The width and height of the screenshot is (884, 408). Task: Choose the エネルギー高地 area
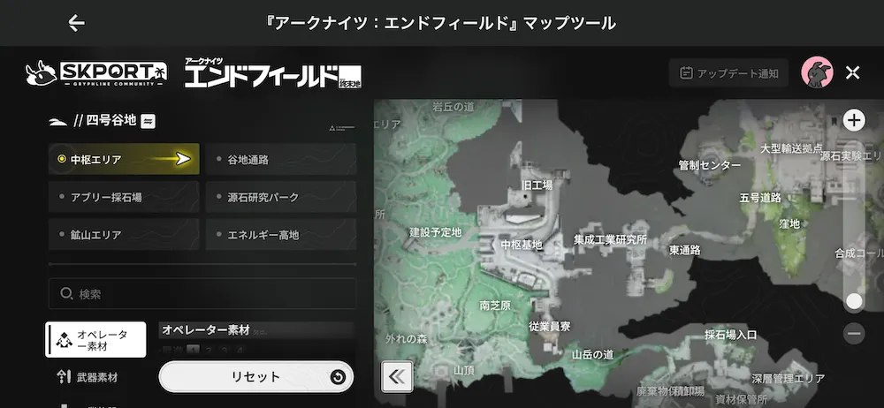point(281,236)
